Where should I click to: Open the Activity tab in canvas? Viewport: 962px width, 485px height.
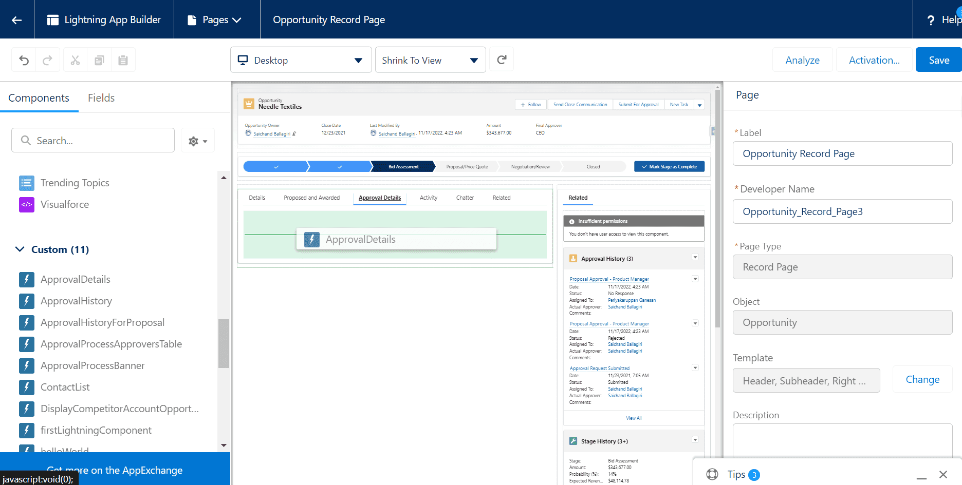[429, 198]
